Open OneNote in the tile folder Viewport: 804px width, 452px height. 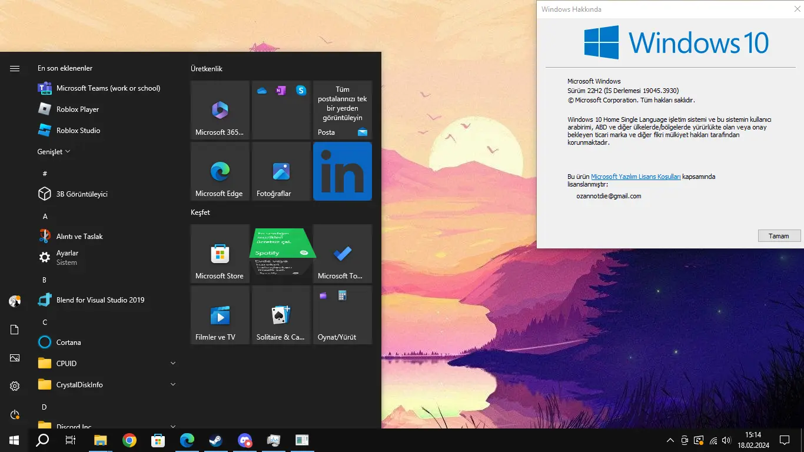point(281,91)
